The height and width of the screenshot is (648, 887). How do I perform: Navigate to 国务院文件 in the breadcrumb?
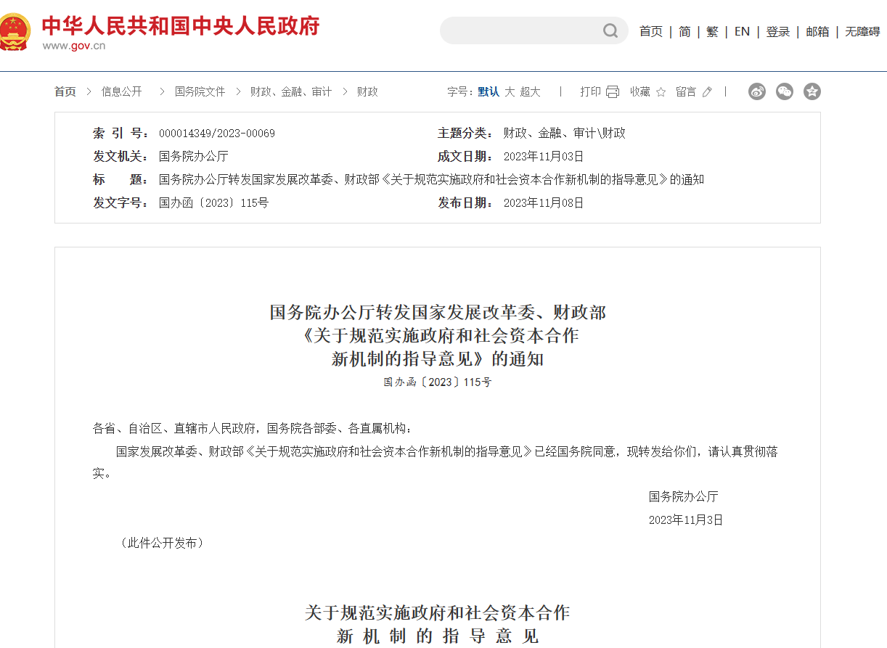pos(199,91)
